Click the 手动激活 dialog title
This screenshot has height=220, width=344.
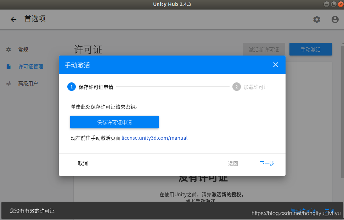click(x=77, y=65)
